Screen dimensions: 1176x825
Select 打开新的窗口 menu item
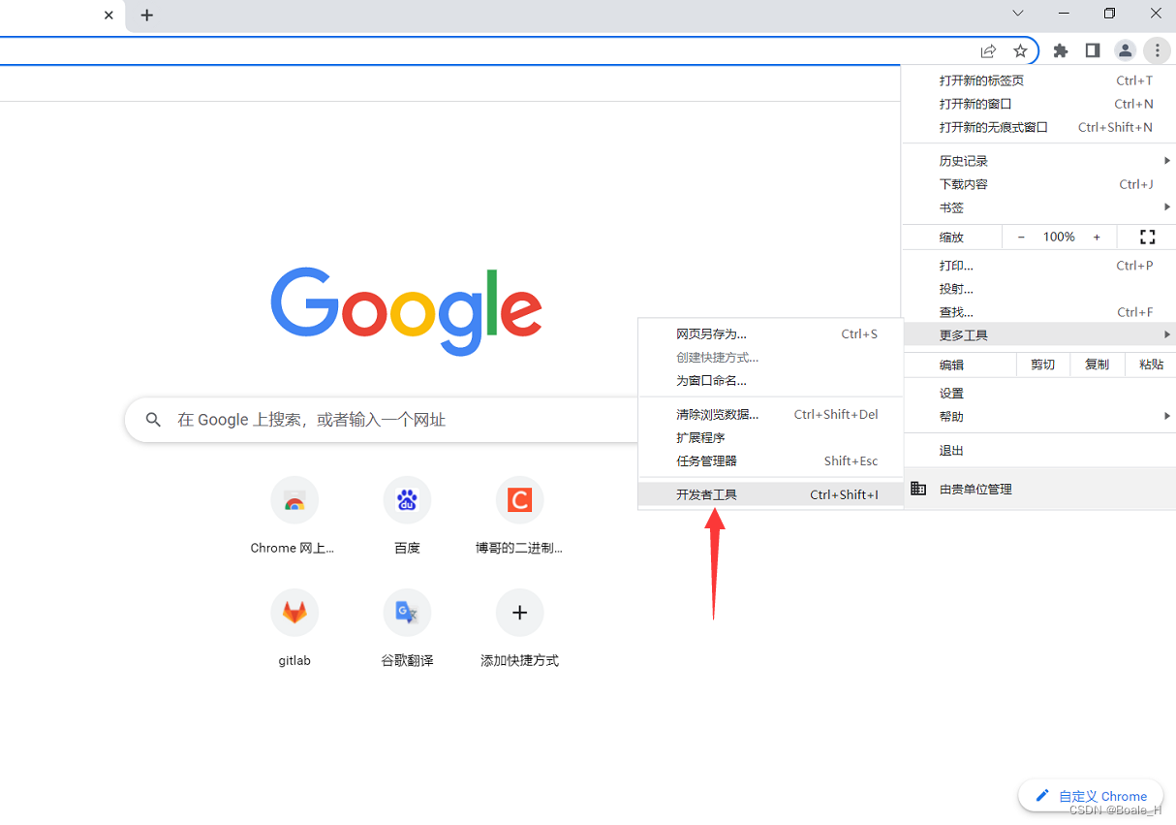1038,104
